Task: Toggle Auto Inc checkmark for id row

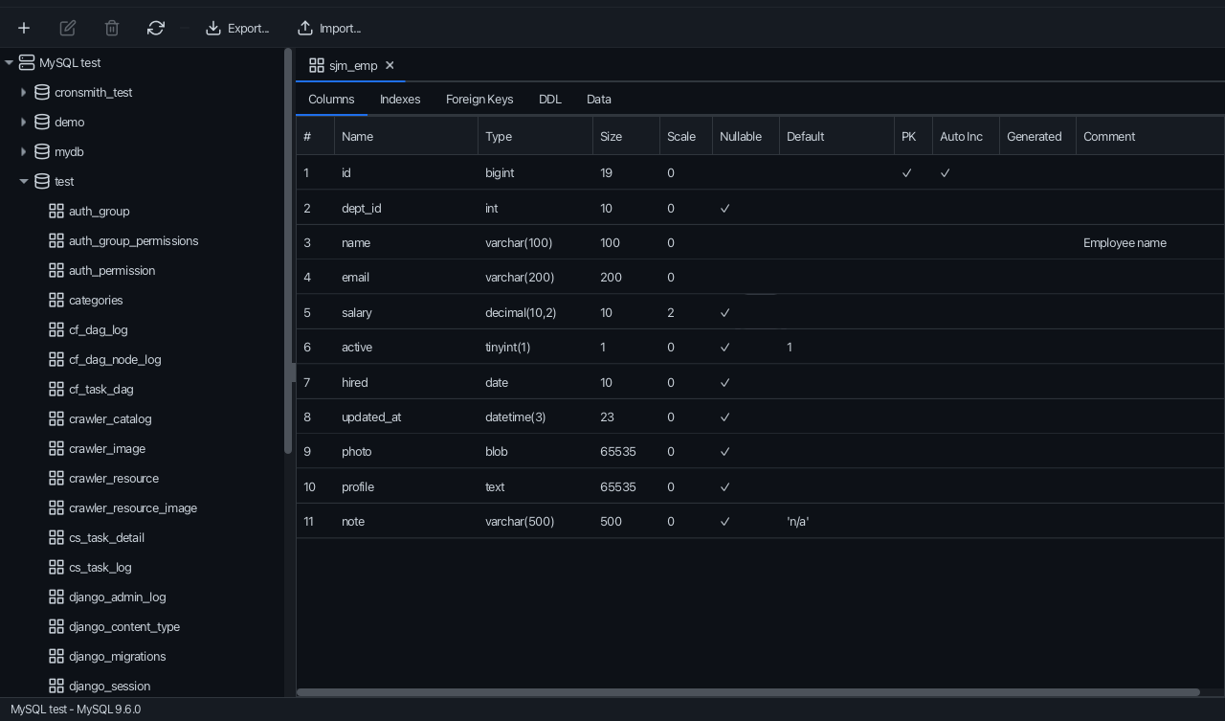Action: (x=946, y=173)
